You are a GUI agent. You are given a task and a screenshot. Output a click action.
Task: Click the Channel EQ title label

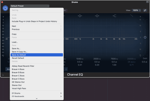click(x=75, y=75)
